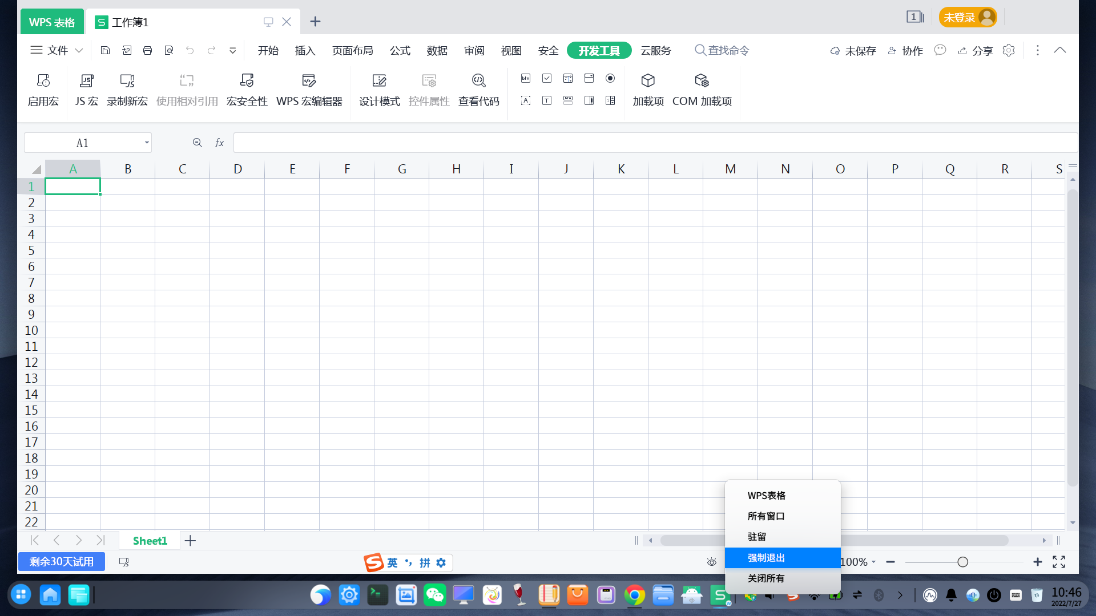Insert a checkbox form control
1096x616 pixels.
pos(547,78)
